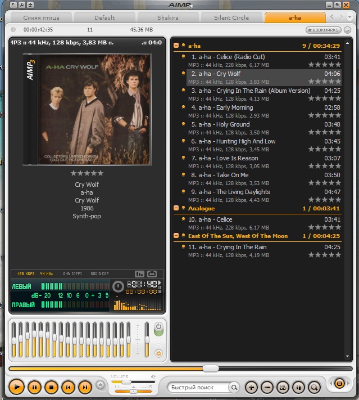Click the equalizer preamp slider near power button
This screenshot has height=400, width=359.
147,340
